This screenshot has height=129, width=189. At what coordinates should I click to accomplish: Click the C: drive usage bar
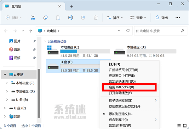85,51
